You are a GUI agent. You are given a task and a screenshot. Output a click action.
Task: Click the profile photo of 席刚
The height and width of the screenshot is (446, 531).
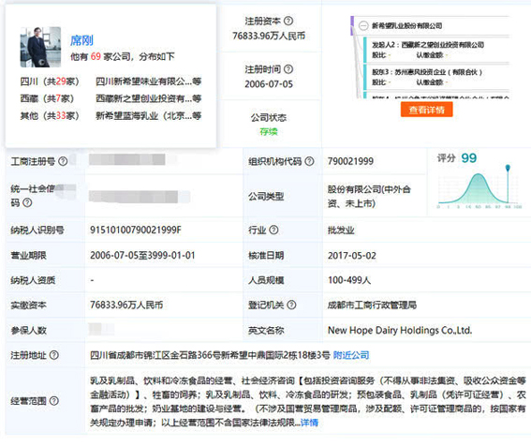pos(40,47)
